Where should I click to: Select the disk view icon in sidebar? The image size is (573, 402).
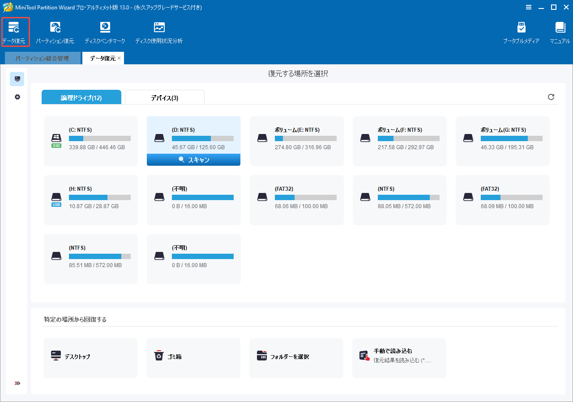[x=17, y=79]
